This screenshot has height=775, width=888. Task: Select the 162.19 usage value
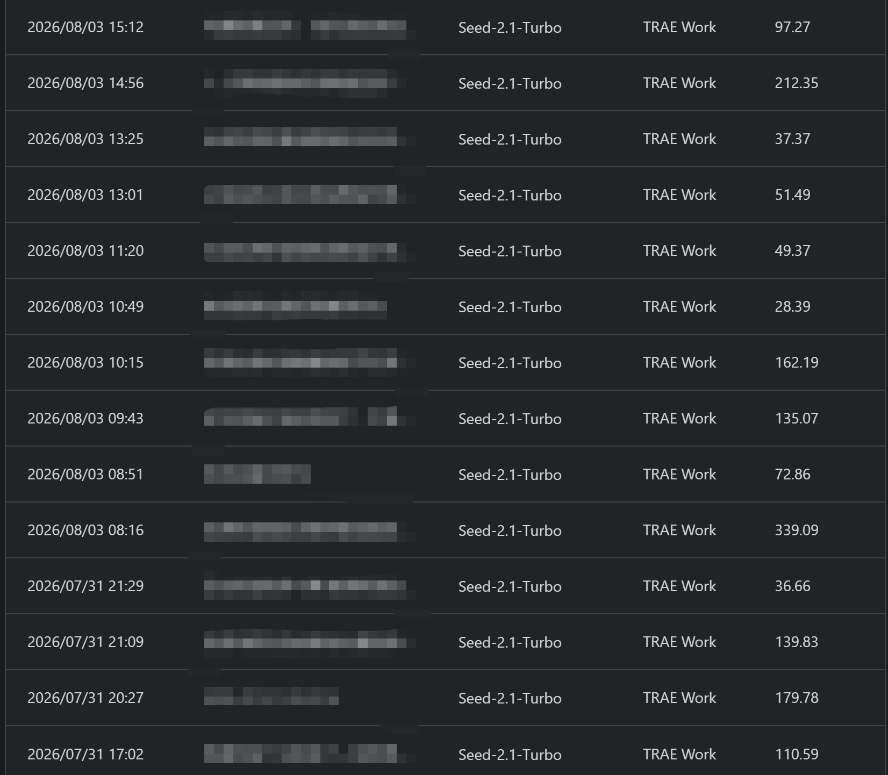pos(797,363)
